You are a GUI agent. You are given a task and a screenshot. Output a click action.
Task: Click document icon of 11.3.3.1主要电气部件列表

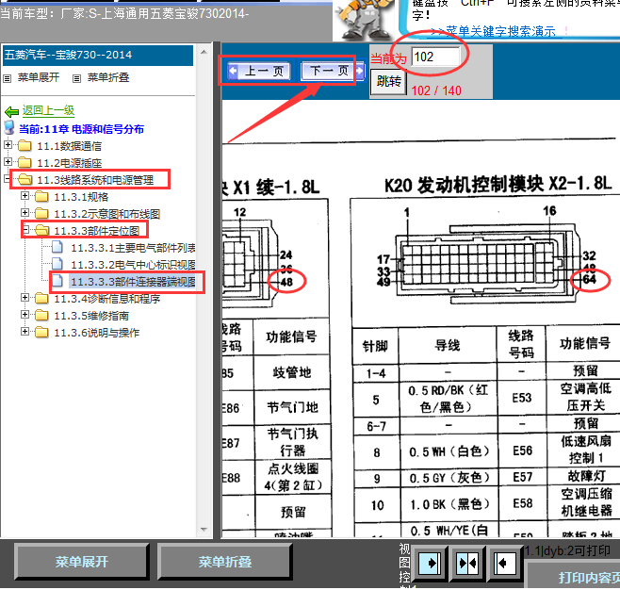pos(57,247)
